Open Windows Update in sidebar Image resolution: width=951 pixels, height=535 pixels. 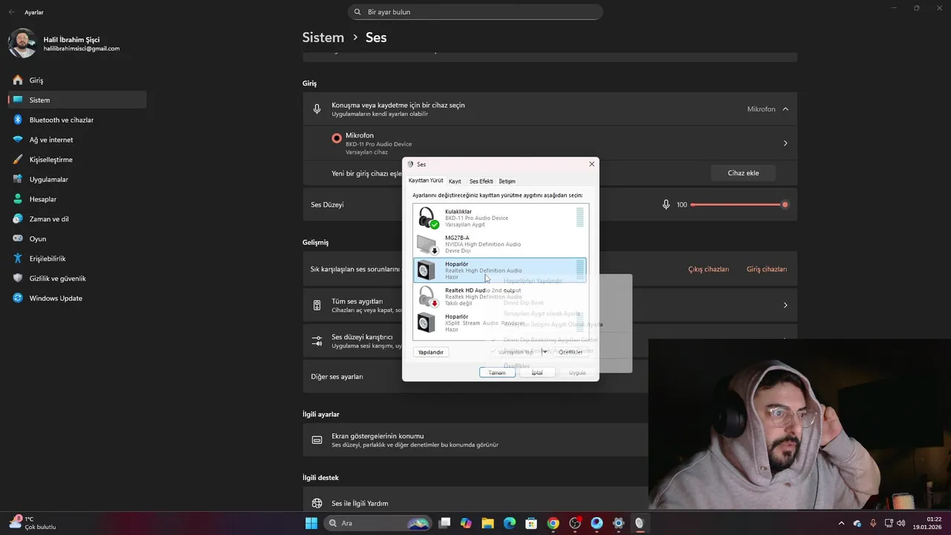pyautogui.click(x=77, y=298)
